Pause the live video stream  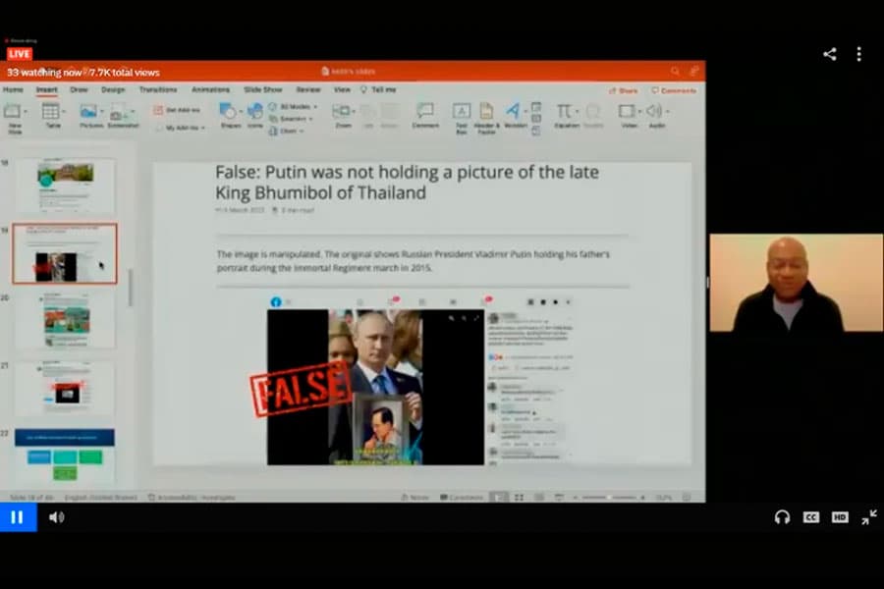pyautogui.click(x=18, y=517)
